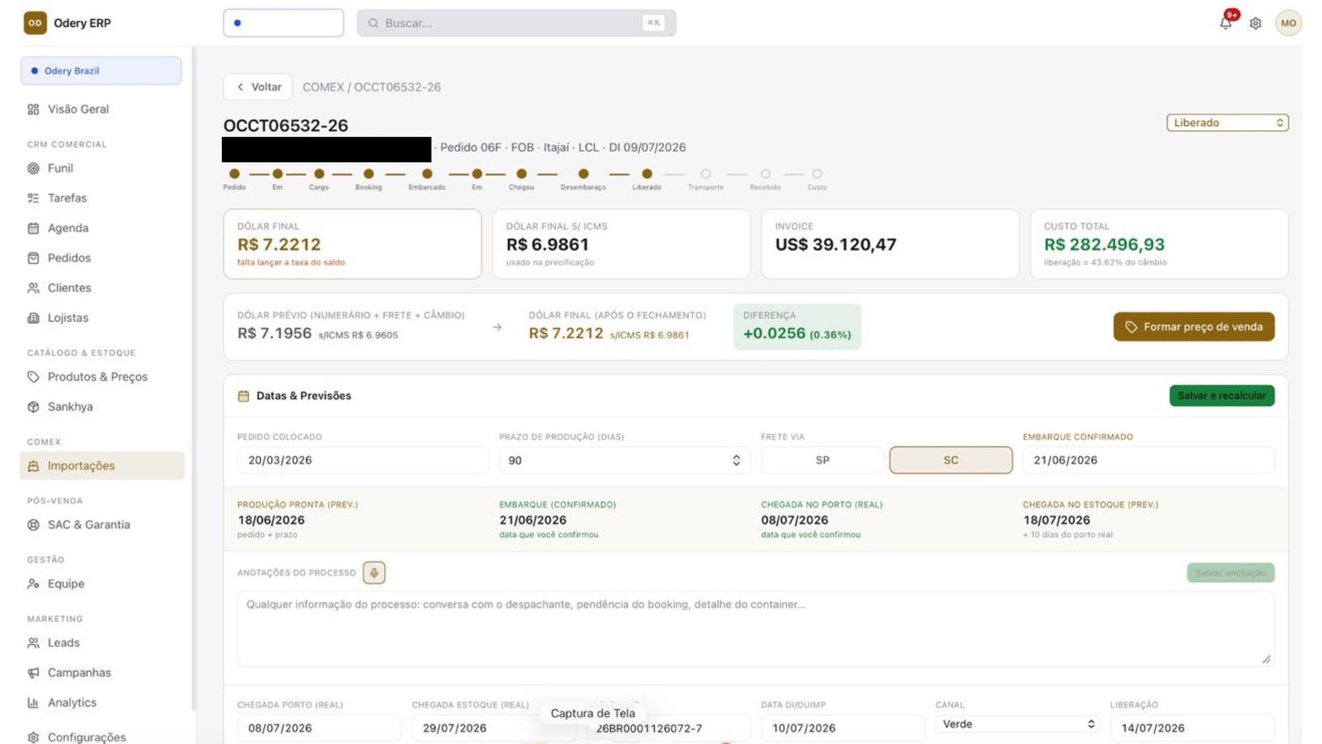Open Produtos & Preços page

tap(101, 377)
